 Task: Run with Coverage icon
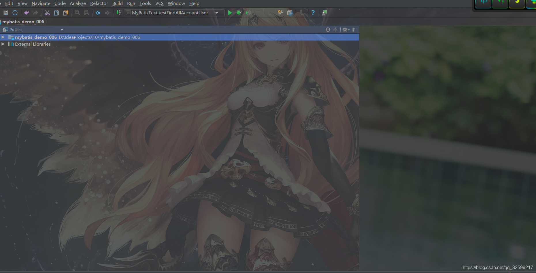click(248, 13)
